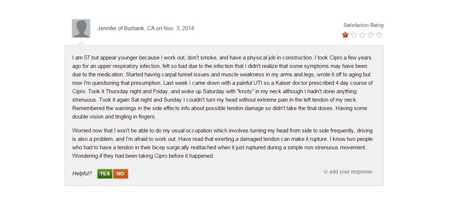Select the fifth empty rating star

click(x=379, y=35)
